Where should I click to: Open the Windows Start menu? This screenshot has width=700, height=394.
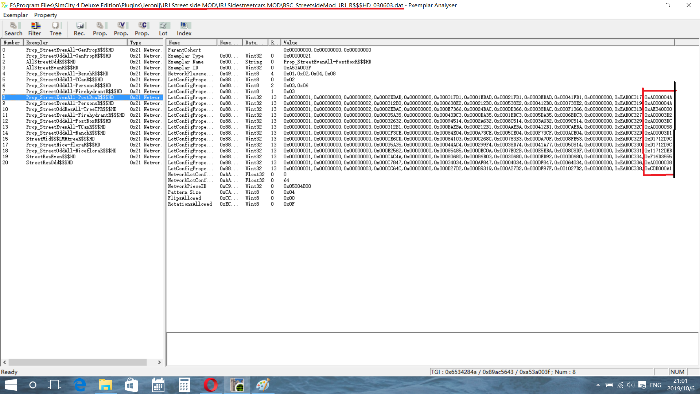tap(11, 385)
